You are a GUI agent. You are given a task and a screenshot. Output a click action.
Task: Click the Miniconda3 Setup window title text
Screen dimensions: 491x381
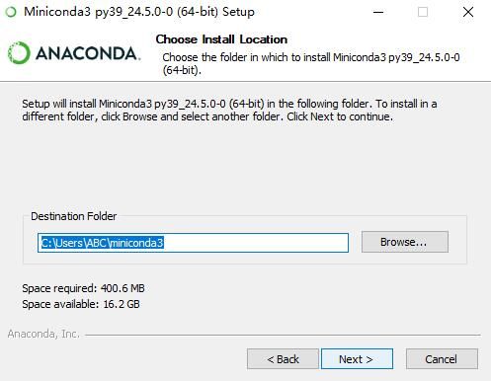tap(139, 12)
